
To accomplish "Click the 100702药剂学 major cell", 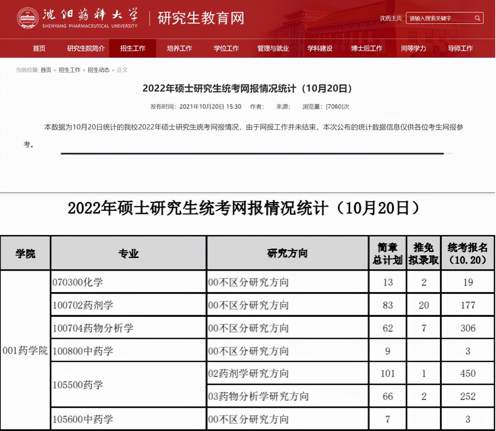I will [128, 305].
